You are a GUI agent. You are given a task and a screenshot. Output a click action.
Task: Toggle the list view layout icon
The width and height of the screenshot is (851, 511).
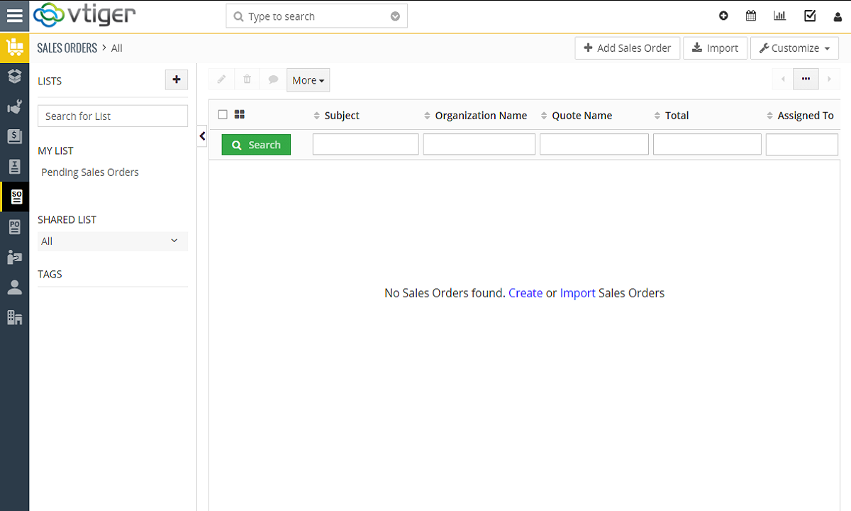click(x=240, y=114)
